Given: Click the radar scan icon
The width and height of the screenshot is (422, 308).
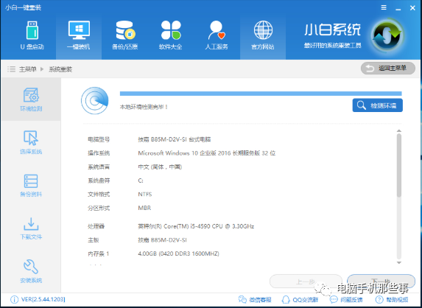Looking at the screenshot, I should (95, 100).
